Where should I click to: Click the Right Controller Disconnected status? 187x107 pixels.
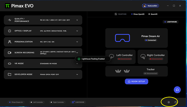pyautogui.click(x=156, y=59)
